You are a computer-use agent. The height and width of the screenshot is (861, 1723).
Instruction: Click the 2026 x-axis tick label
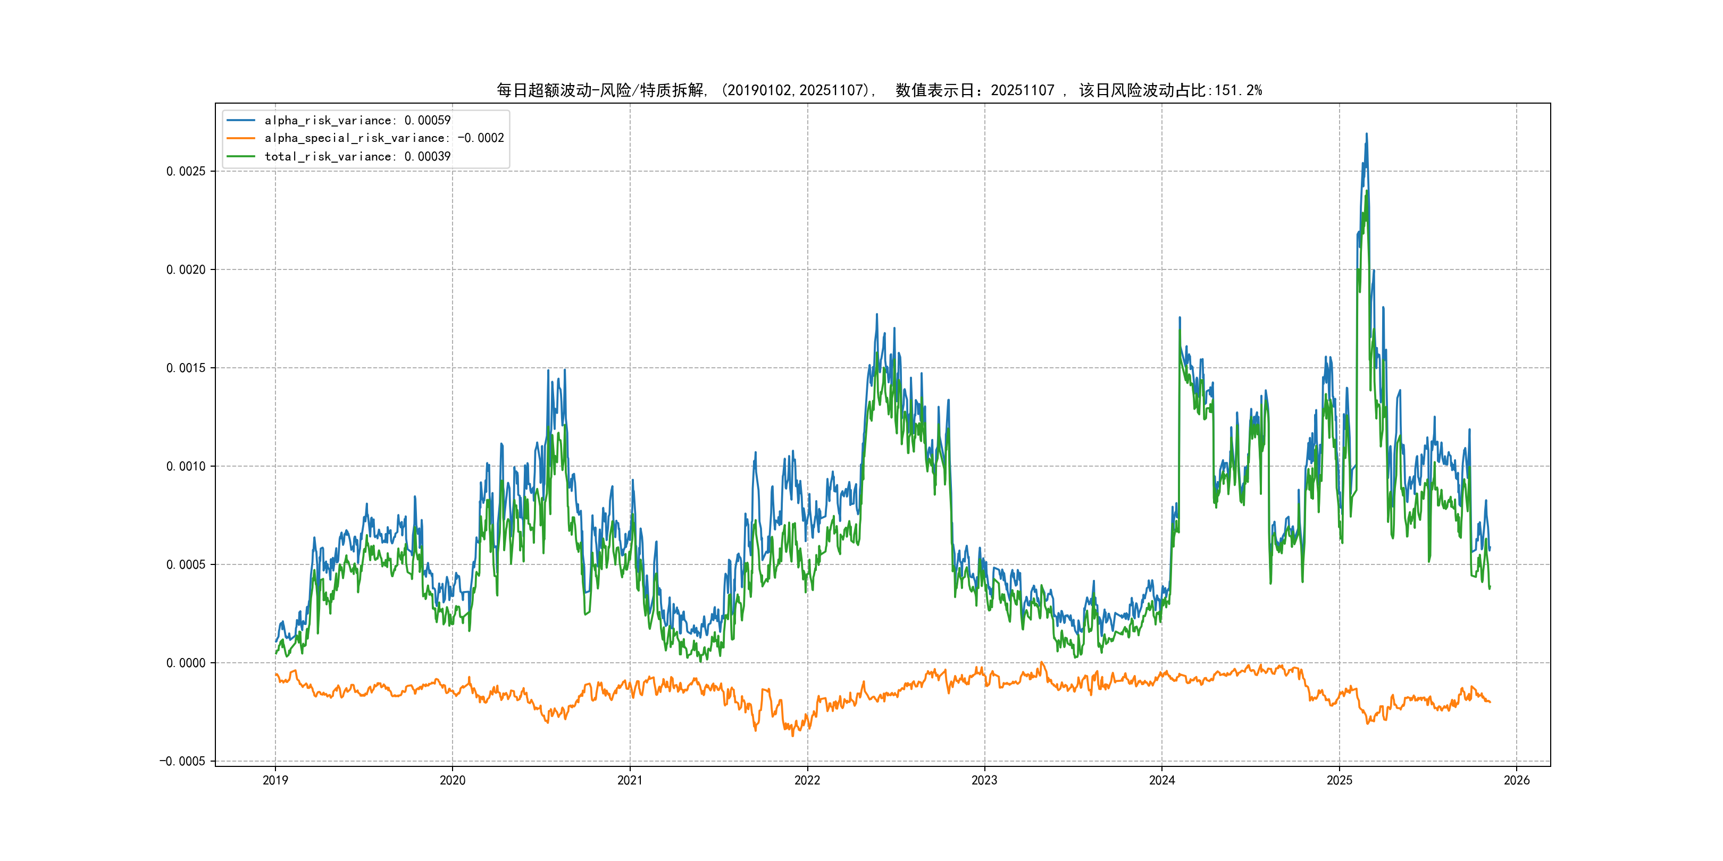(x=1516, y=780)
